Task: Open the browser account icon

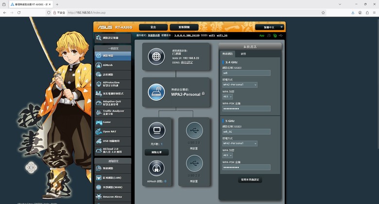Action: [x=360, y=13]
